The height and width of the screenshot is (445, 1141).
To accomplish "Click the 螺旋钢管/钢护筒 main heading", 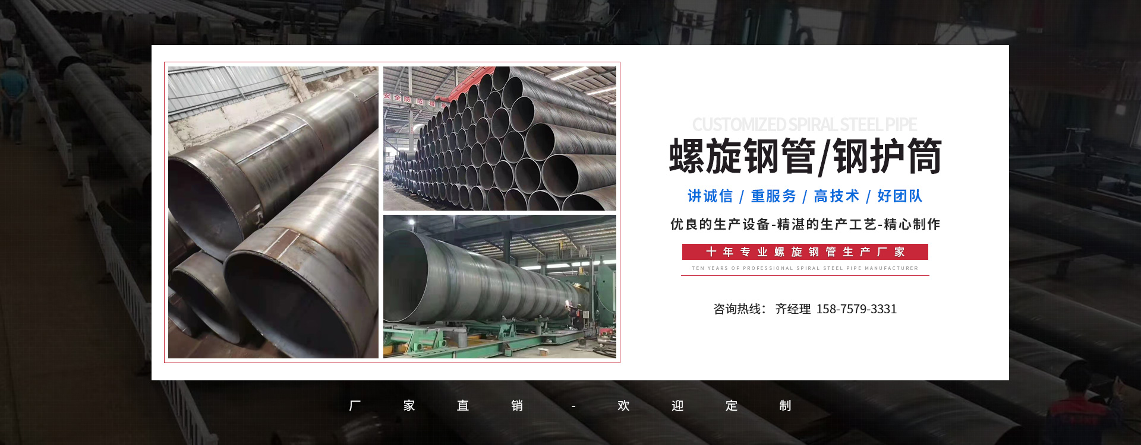I will [805, 157].
